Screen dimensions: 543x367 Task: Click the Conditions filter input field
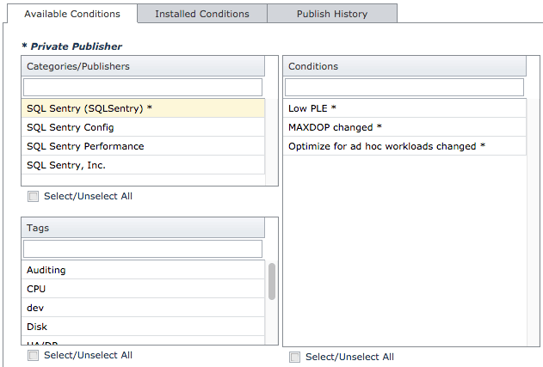tap(404, 87)
